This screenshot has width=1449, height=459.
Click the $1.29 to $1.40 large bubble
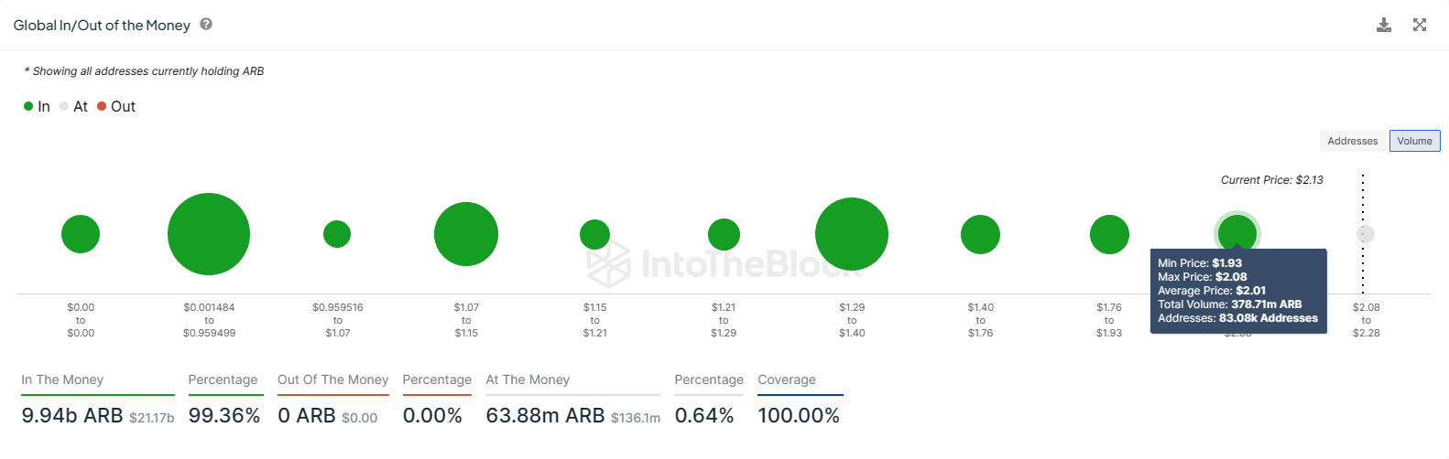[852, 234]
